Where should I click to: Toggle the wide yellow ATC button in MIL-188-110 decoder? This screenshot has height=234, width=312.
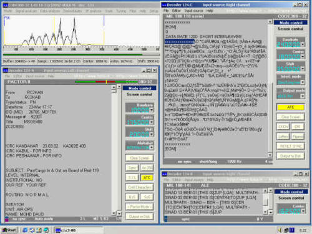click(291, 107)
